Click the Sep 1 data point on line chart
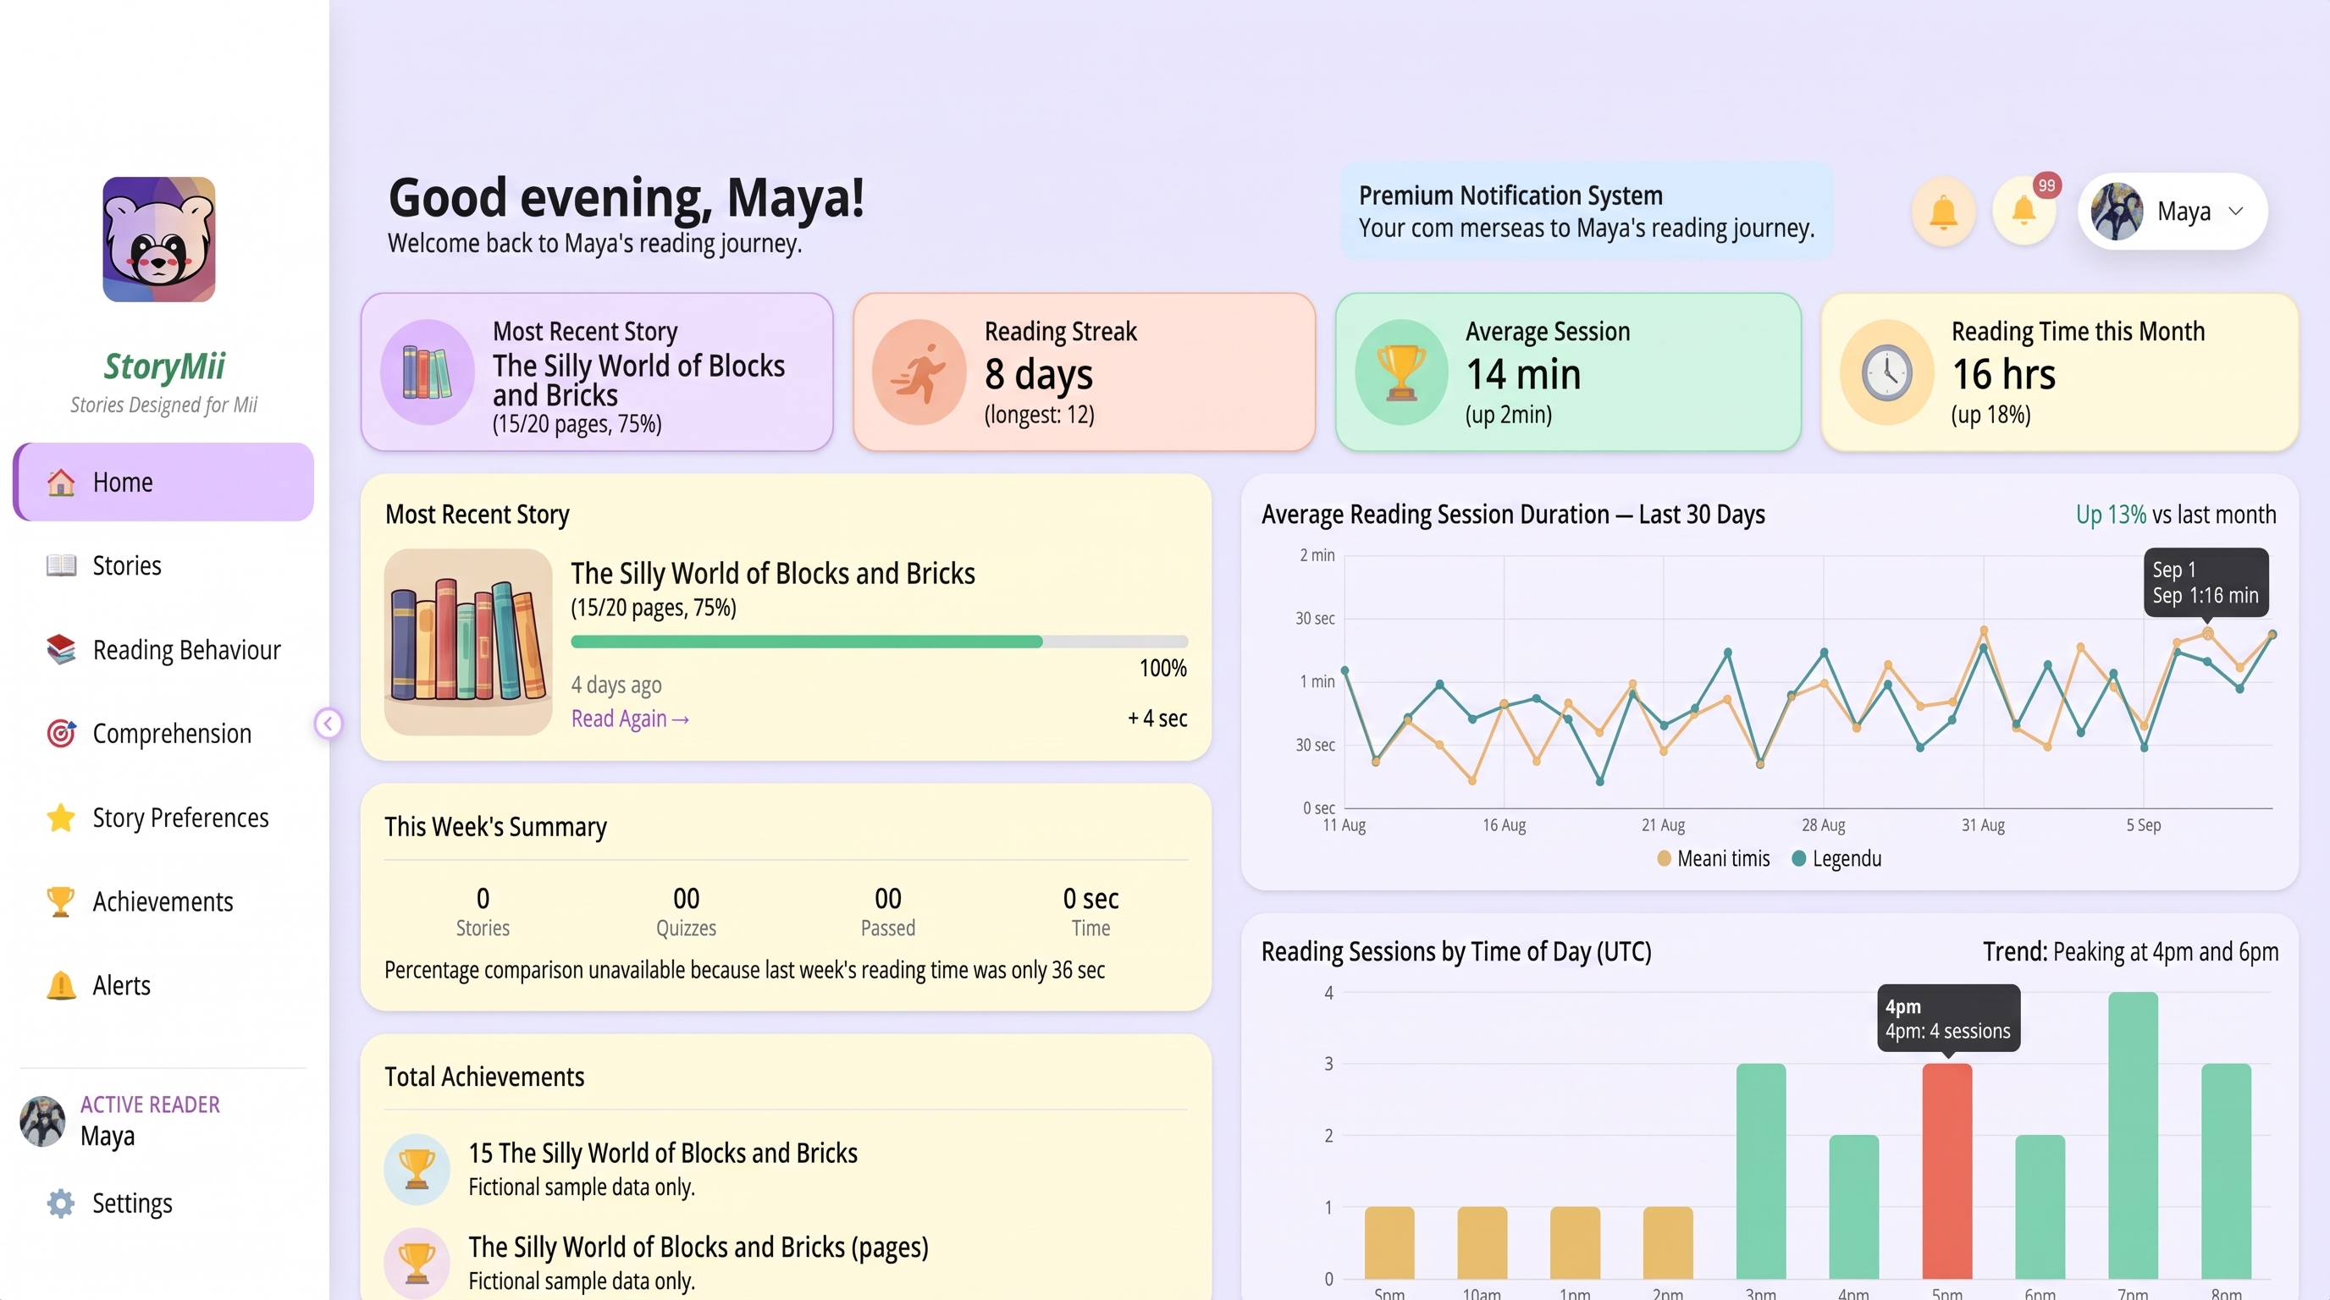This screenshot has height=1300, width=2330. (2207, 633)
